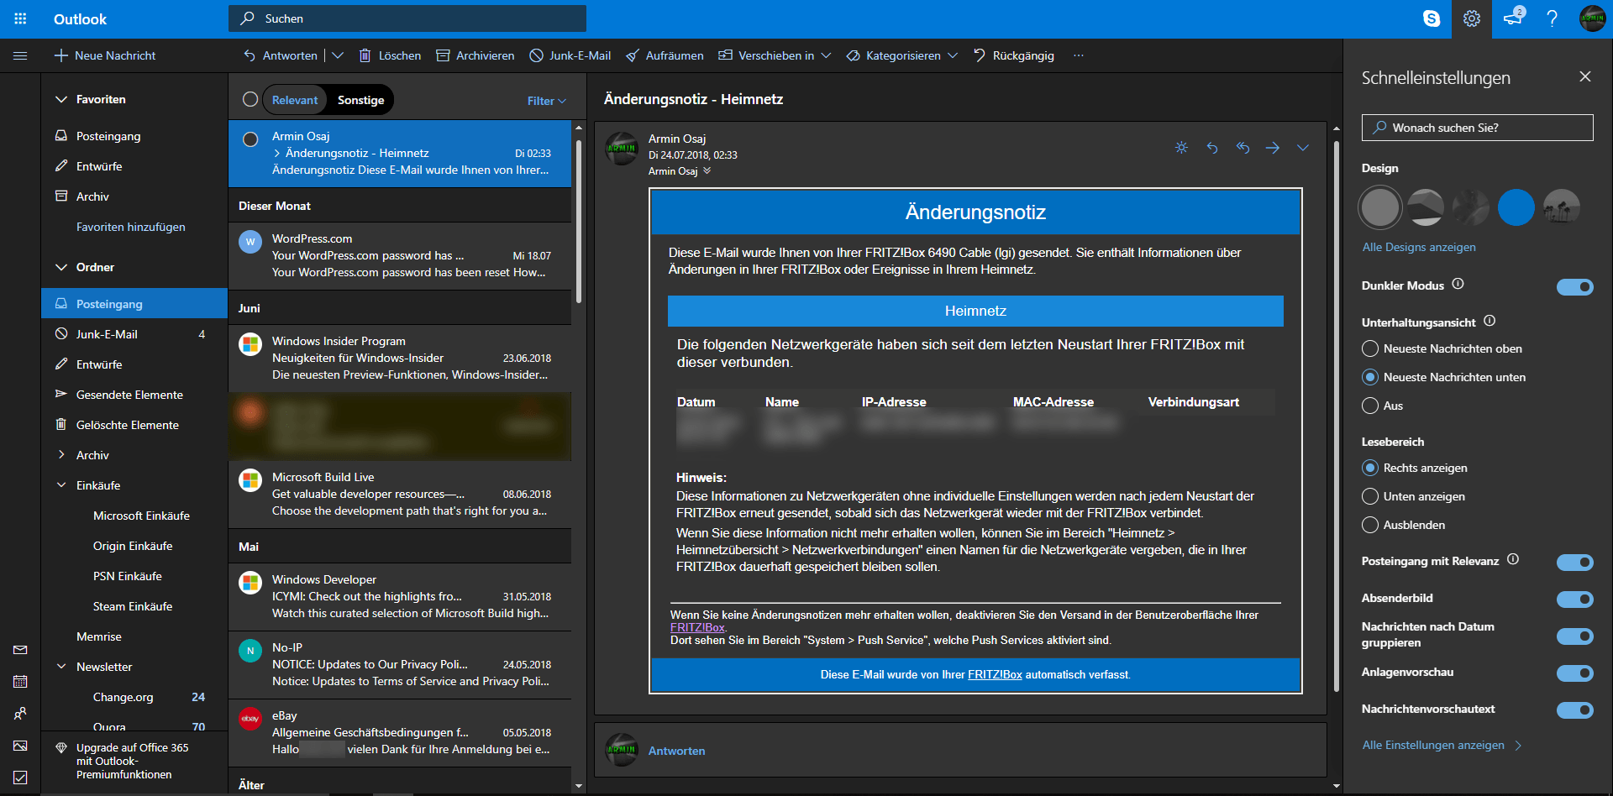Viewport: 1613px width, 796px height.
Task: Mark the message as Junk-E-Mail
Action: tap(570, 55)
